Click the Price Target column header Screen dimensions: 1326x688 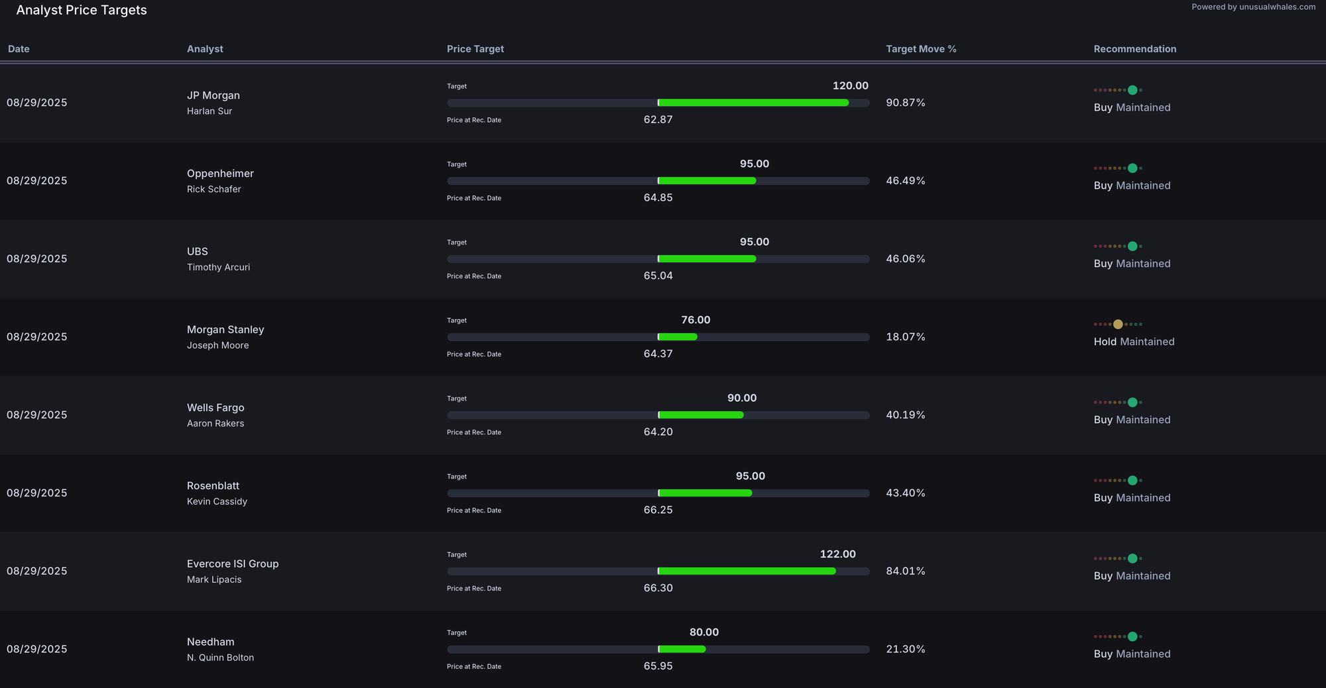pyautogui.click(x=475, y=49)
